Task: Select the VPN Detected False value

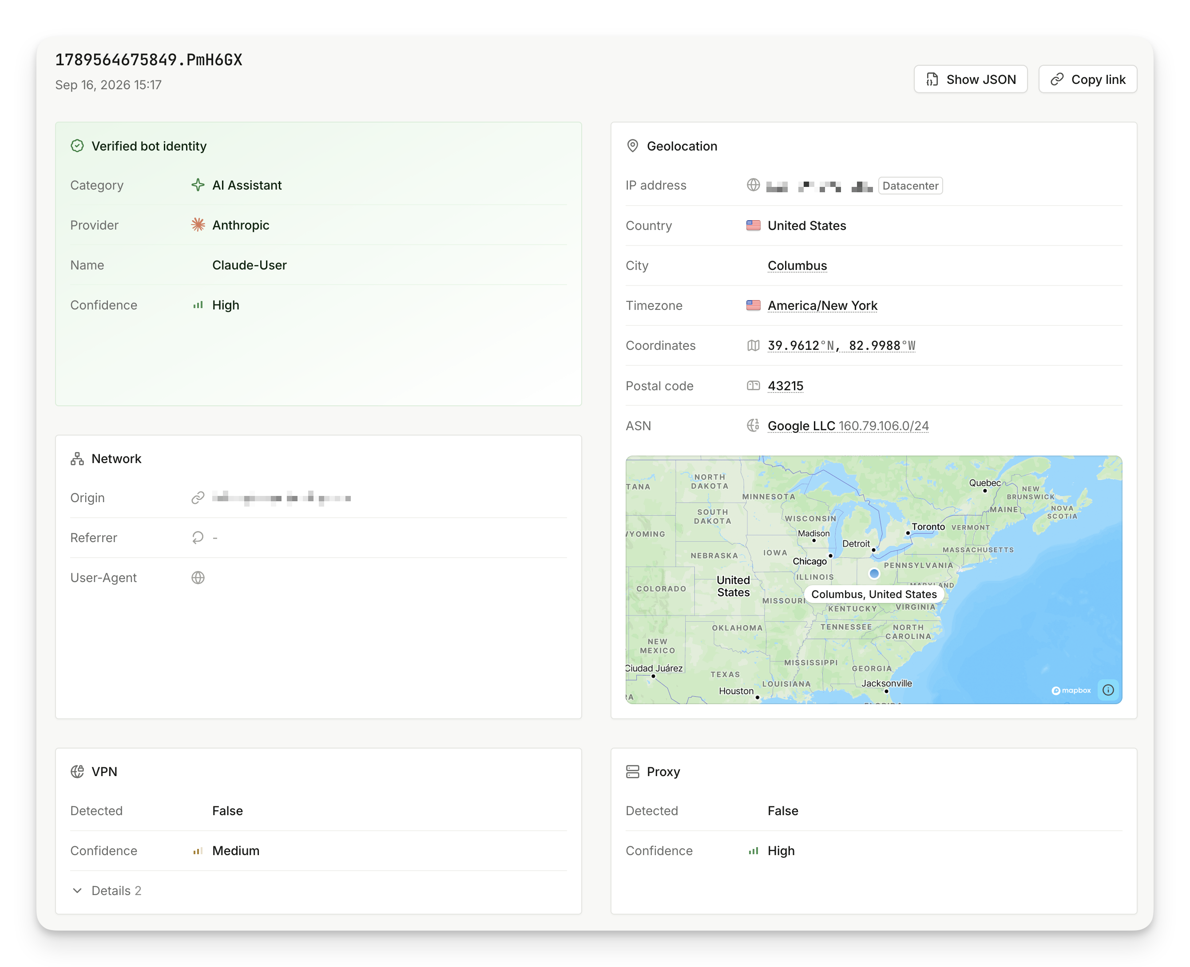Action: pyautogui.click(x=227, y=810)
